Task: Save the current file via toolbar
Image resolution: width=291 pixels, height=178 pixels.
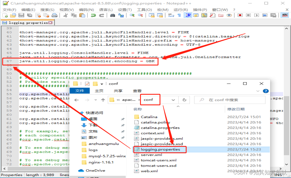Action: [21, 15]
